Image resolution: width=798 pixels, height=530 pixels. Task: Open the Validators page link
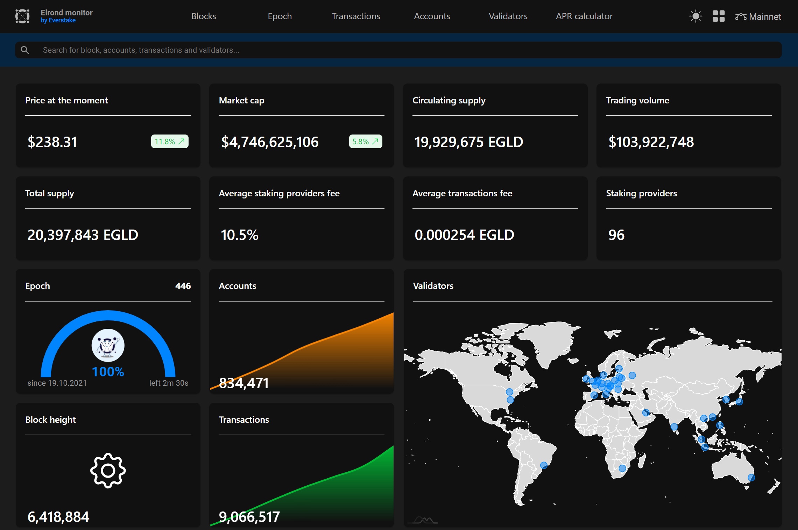click(x=508, y=16)
